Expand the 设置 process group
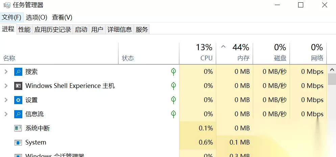 [x=6, y=100]
